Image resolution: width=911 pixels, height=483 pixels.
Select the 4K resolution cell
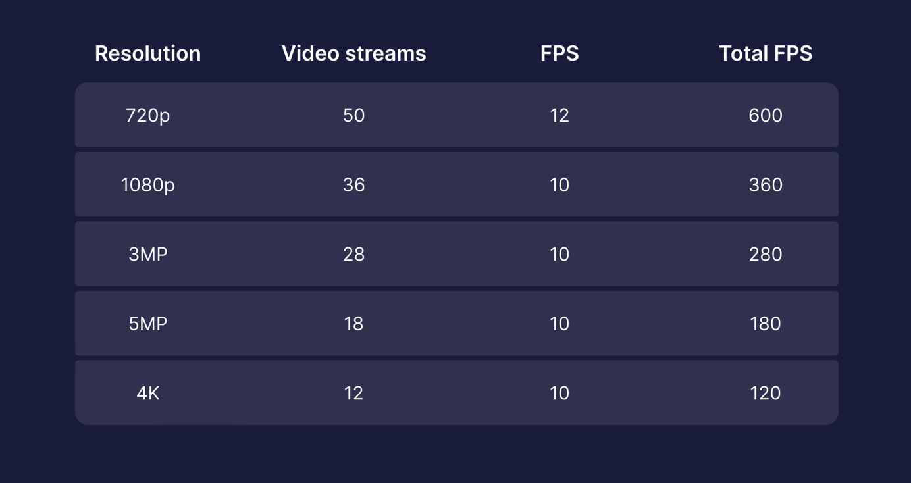click(147, 393)
